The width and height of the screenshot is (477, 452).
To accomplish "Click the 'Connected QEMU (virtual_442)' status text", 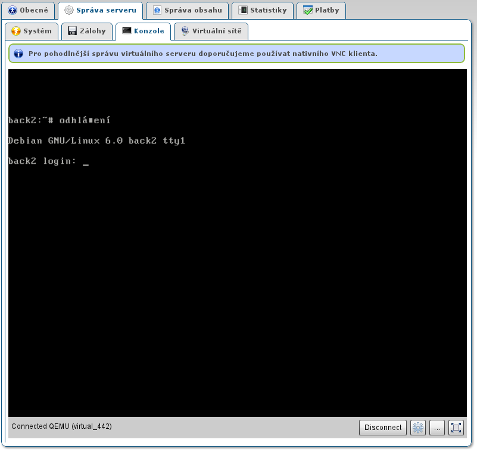I will [x=61, y=426].
